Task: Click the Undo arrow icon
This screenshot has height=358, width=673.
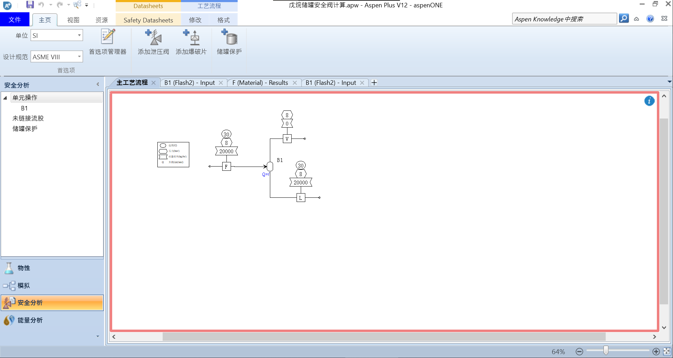Action: pos(42,5)
